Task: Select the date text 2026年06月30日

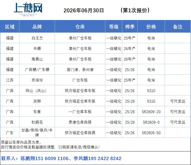Action: point(84,10)
